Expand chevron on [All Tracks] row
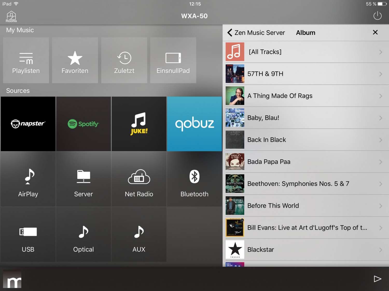Viewport: 389px width, 291px height. click(380, 52)
